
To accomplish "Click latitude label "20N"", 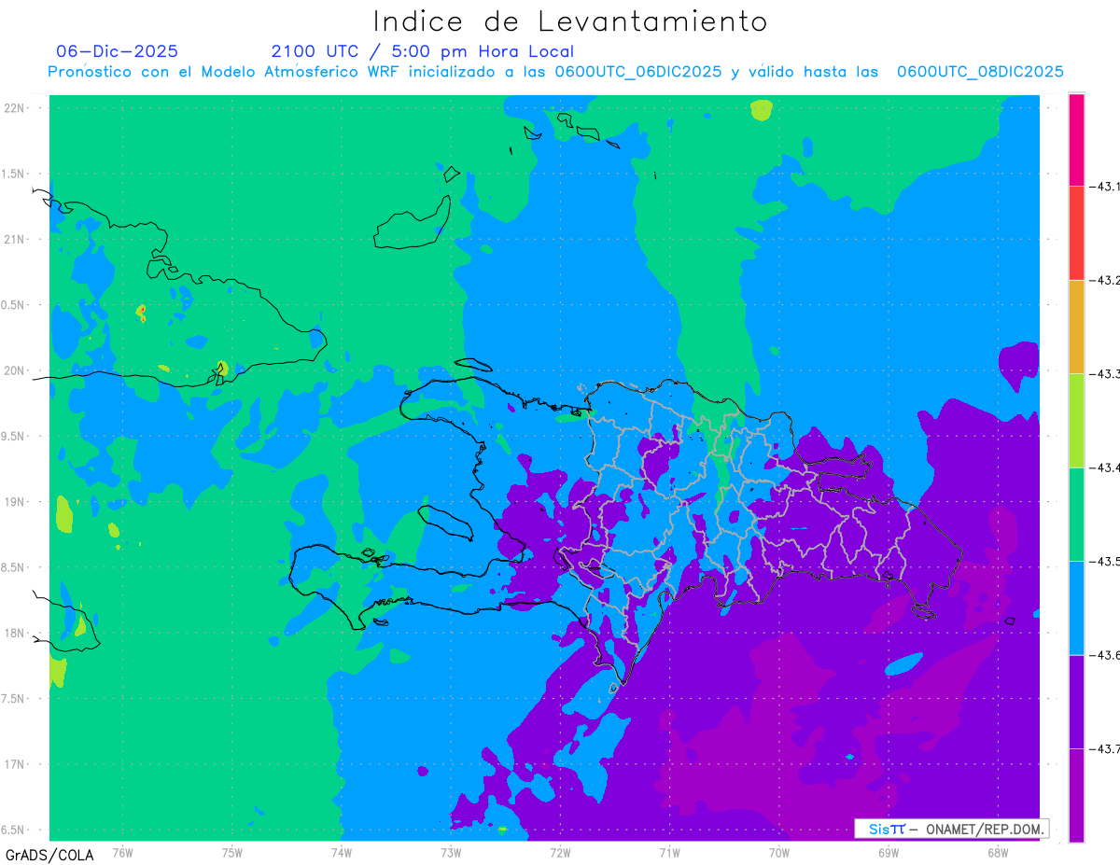I will pyautogui.click(x=14, y=370).
